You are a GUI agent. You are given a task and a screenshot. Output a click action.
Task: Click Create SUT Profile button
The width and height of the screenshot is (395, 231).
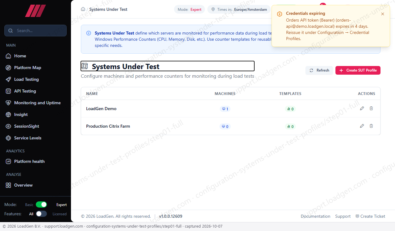coord(358,70)
